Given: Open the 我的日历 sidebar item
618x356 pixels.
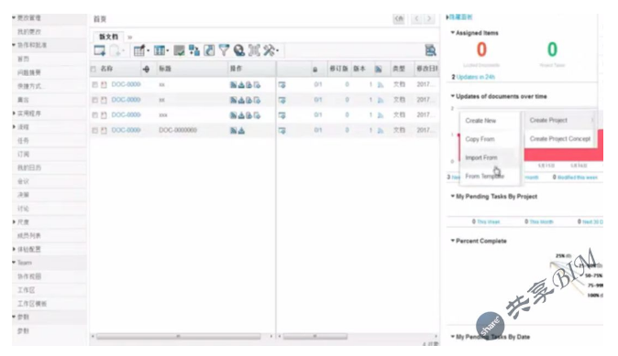Looking at the screenshot, I should coord(29,167).
